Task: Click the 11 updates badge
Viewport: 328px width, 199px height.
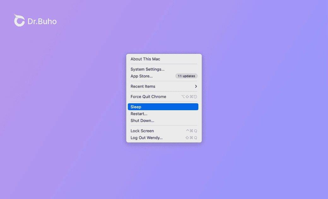Action: click(186, 76)
